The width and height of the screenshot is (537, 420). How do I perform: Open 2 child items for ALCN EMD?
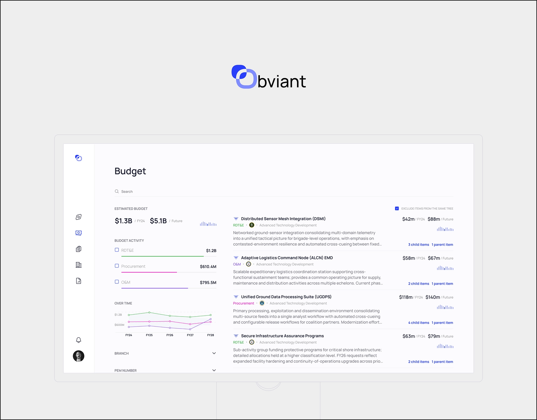(419, 284)
